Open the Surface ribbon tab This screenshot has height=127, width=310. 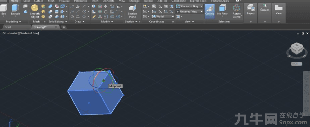[x=39, y=1]
